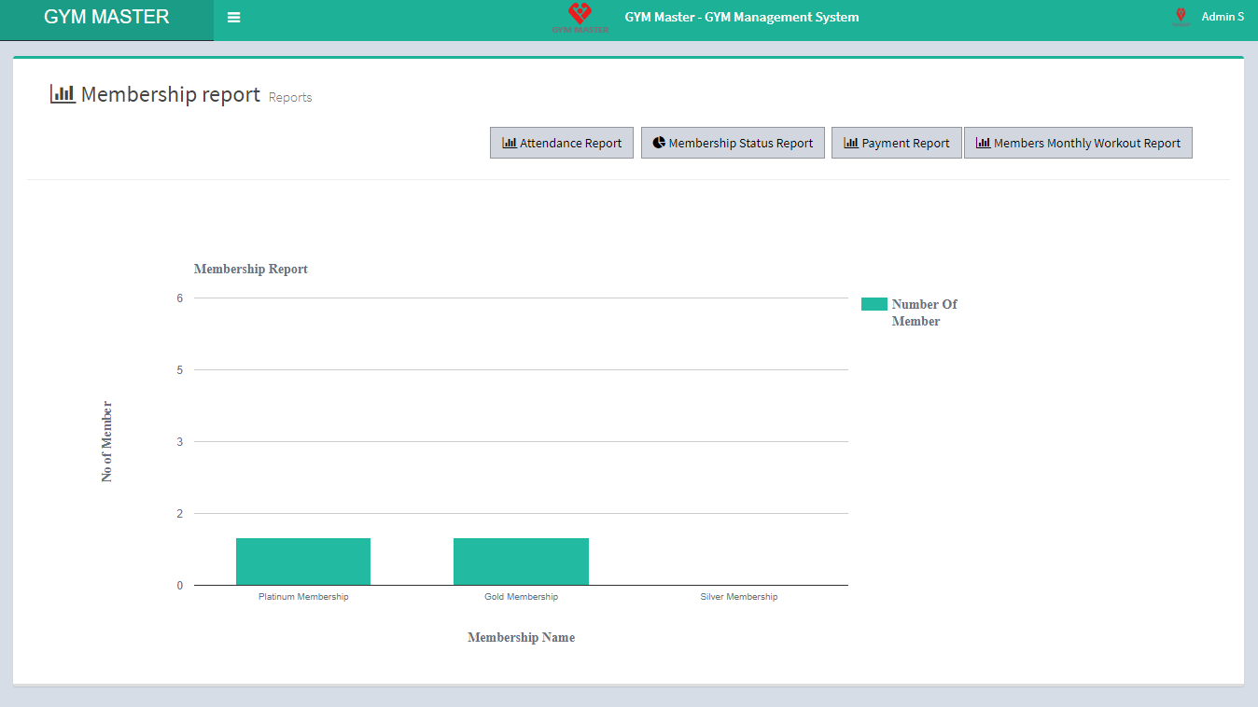Image resolution: width=1258 pixels, height=707 pixels.
Task: Click the pie chart icon on Membership Status Report
Action: point(659,143)
